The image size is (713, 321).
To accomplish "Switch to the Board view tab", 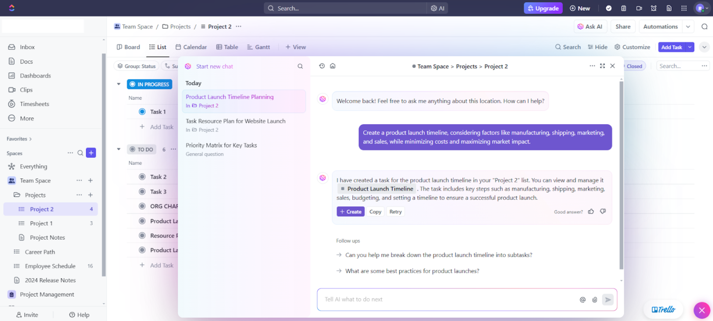I will (128, 47).
